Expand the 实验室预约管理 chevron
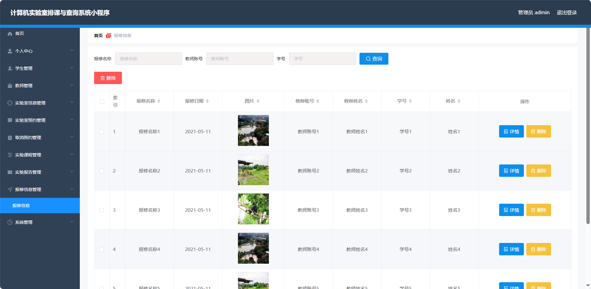 click(72, 120)
